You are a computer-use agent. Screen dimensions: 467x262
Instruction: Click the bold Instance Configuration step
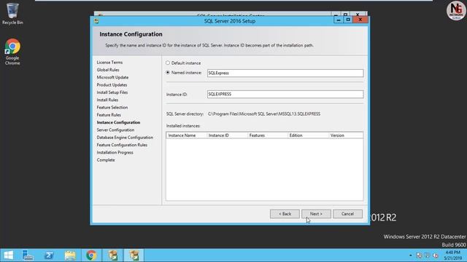118,122
